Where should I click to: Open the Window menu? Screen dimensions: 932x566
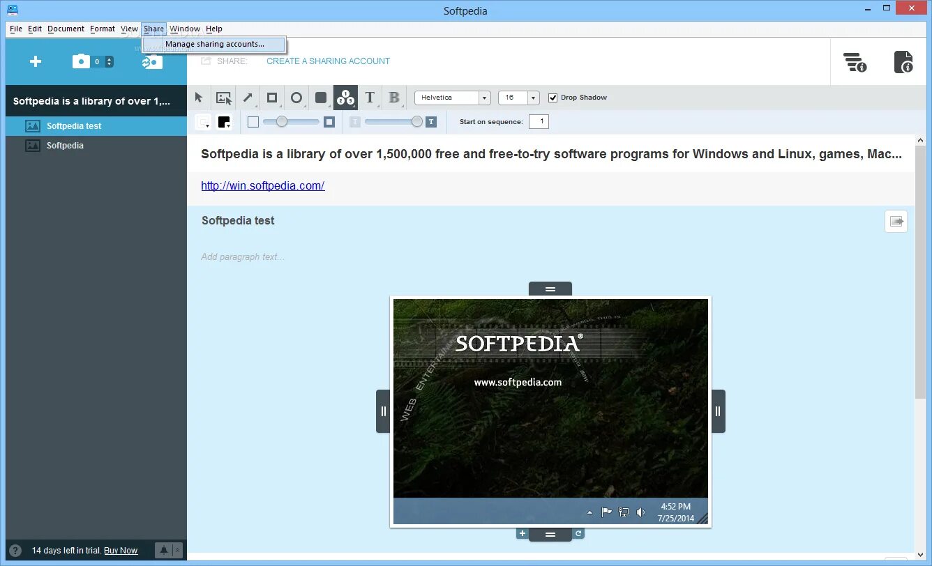tap(185, 29)
